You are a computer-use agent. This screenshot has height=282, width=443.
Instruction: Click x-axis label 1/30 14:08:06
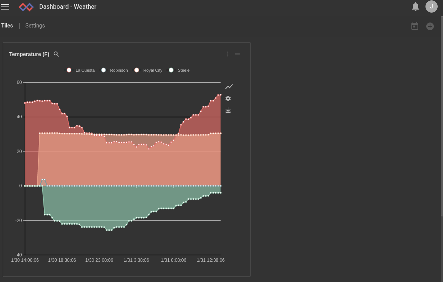[x=25, y=260]
